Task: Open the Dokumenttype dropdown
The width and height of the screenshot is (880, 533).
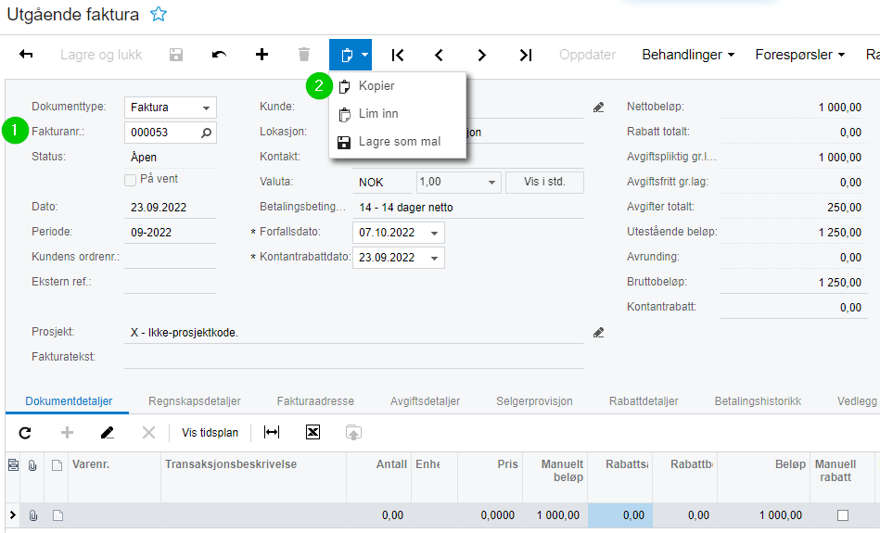Action: click(x=206, y=108)
